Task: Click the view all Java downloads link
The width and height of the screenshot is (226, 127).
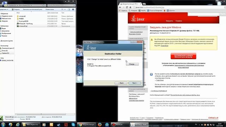Action: (x=185, y=95)
